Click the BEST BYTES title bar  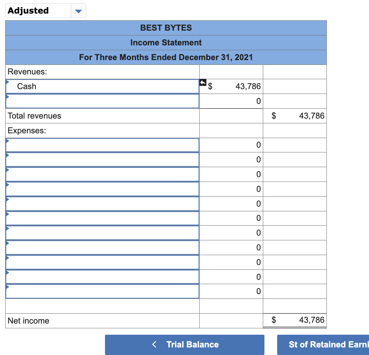coord(166,28)
